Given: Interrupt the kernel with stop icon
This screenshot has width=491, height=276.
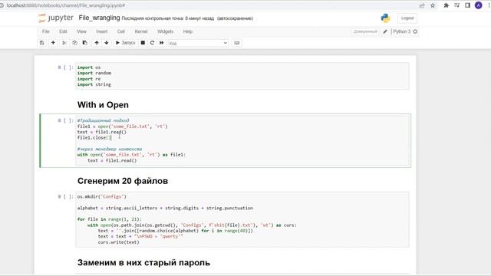Looking at the screenshot, I should pos(143,43).
